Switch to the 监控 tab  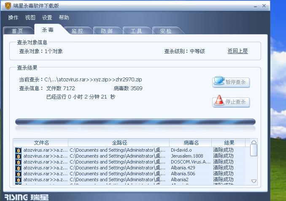coord(77,31)
